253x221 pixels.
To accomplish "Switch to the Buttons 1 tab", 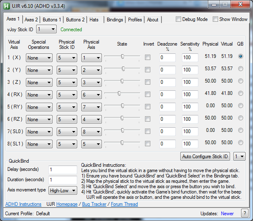I will [52, 20].
